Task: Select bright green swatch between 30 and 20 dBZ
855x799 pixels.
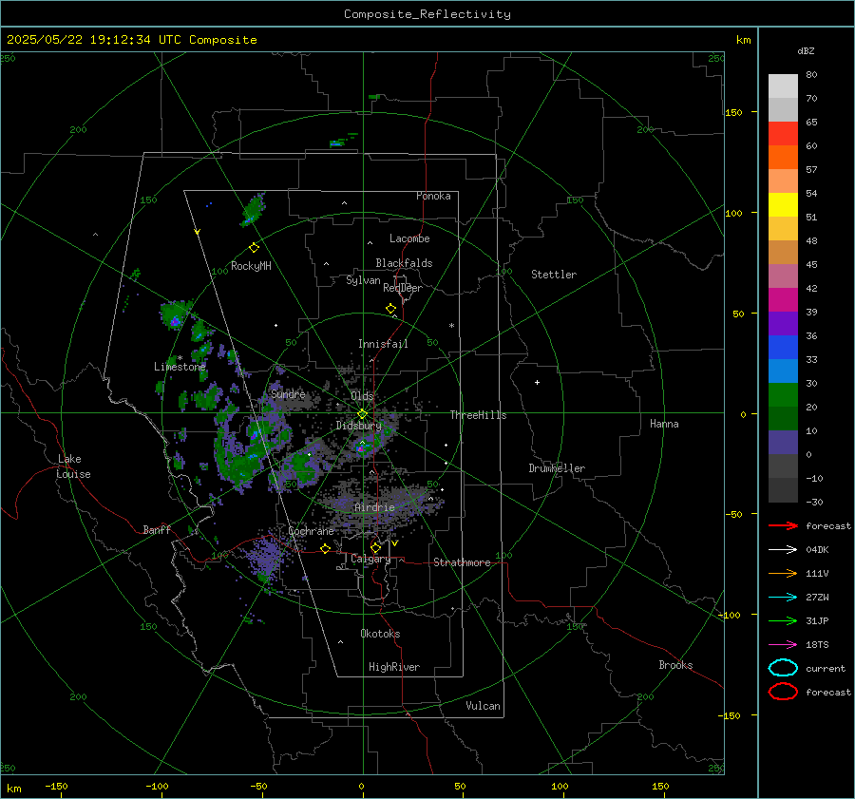Action: [783, 395]
